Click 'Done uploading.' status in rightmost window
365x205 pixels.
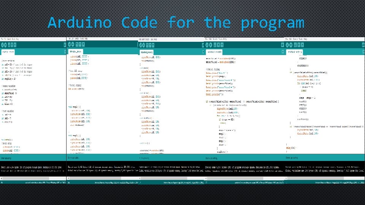pos(292,158)
